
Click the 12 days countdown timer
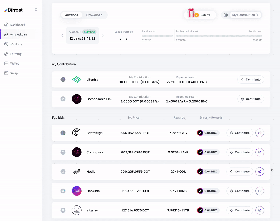click(83, 38)
